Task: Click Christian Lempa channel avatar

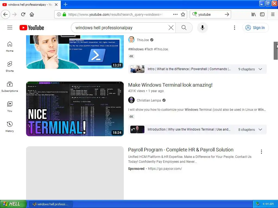Action: point(131,100)
